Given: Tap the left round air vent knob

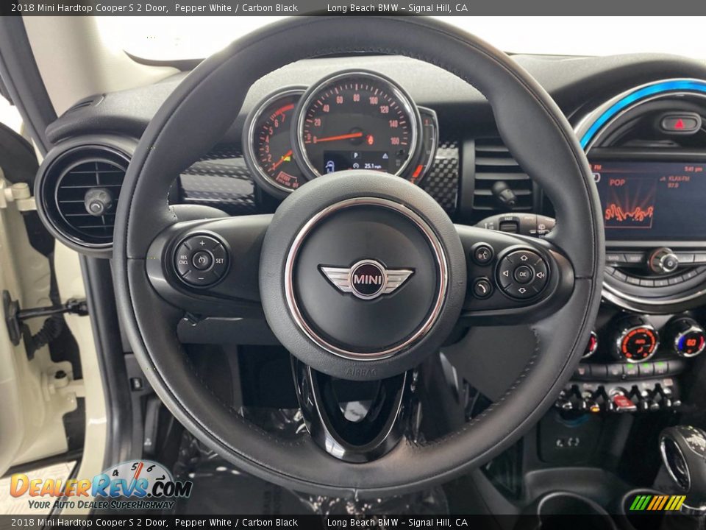Looking at the screenshot, I should pyautogui.click(x=97, y=201).
